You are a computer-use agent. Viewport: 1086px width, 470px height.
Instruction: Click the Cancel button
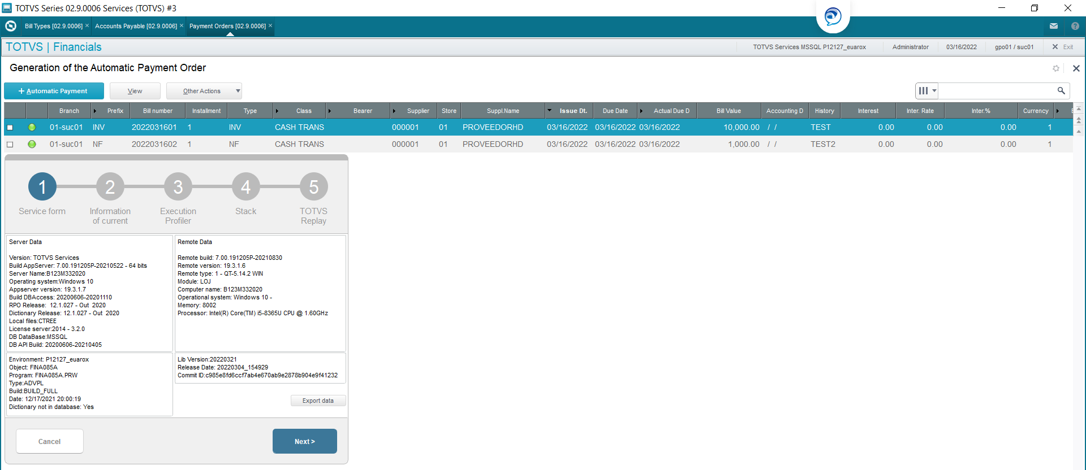click(x=50, y=441)
